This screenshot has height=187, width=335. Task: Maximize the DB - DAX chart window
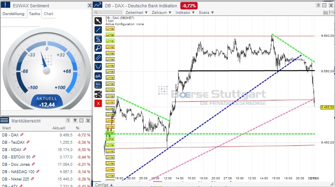[x=324, y=5]
